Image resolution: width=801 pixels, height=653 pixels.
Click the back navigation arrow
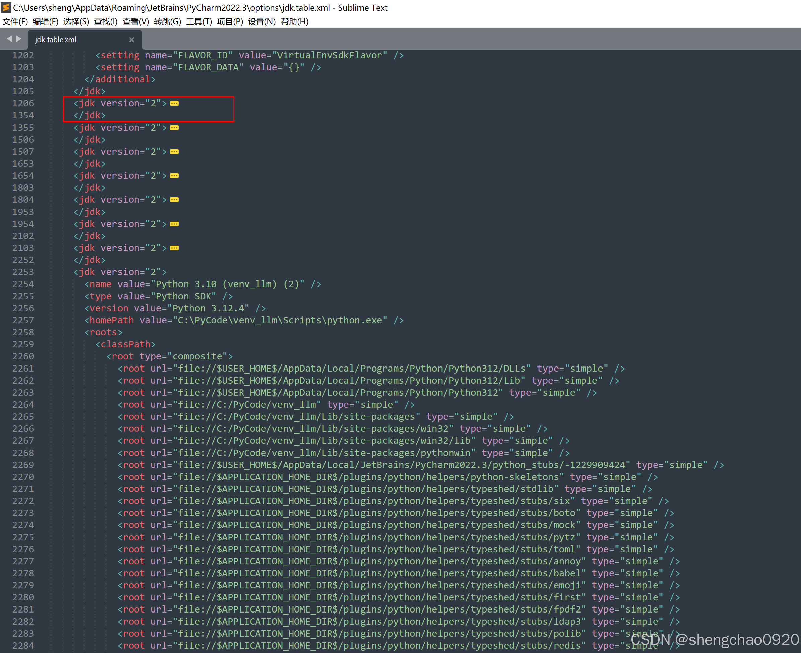tap(9, 39)
